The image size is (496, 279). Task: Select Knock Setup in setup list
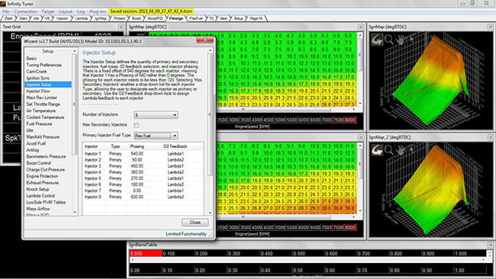click(37, 189)
